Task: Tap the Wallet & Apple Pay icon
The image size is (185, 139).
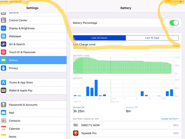Action: [3, 90]
